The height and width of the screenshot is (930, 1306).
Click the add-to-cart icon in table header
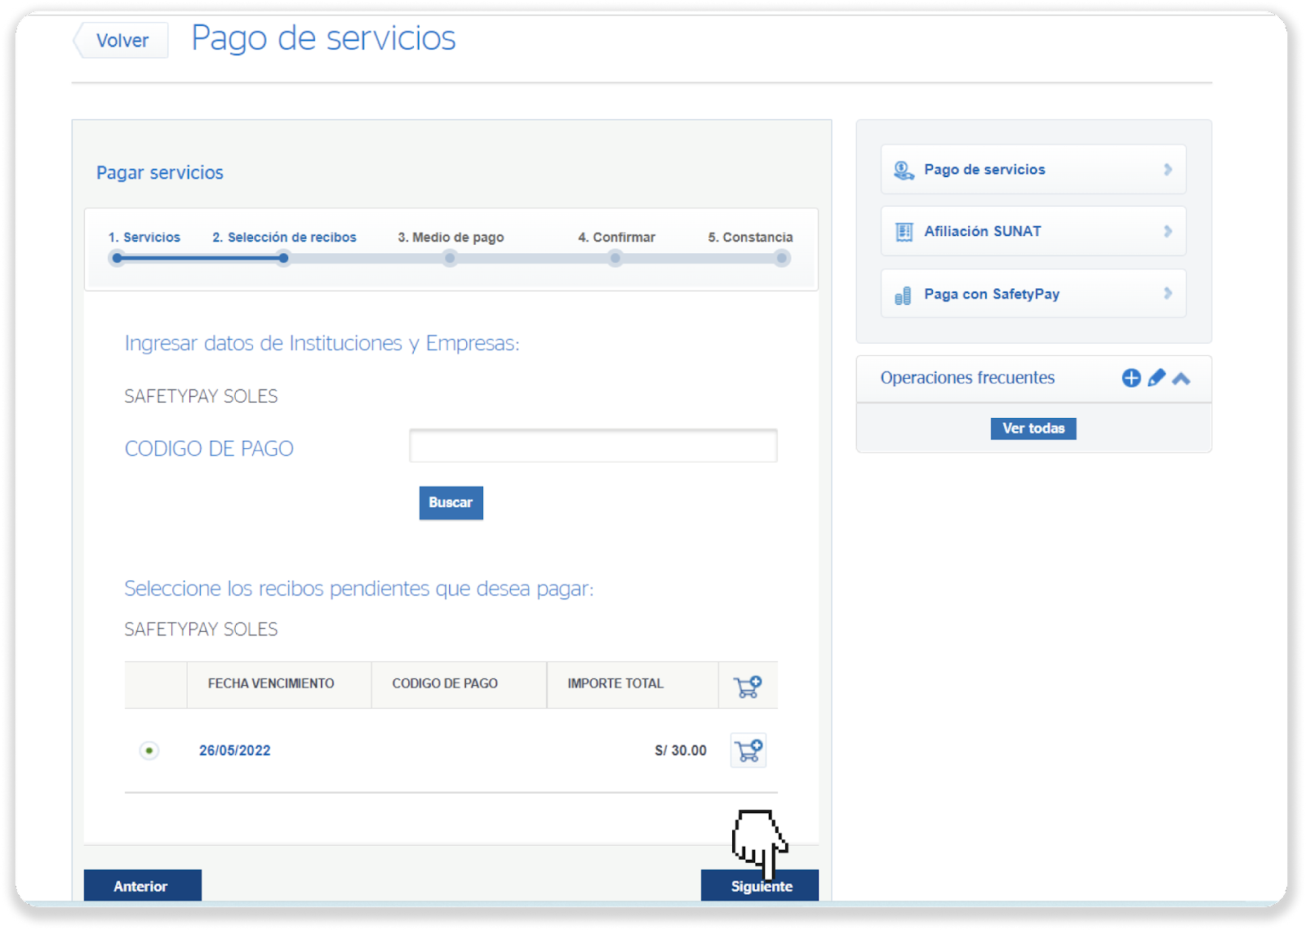747,686
